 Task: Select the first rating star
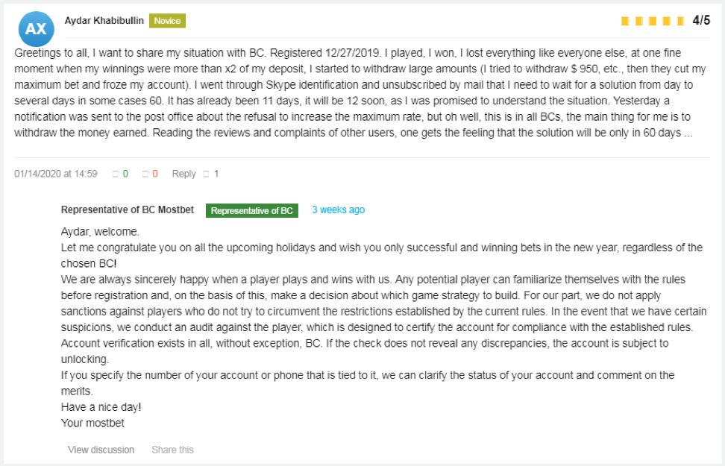click(624, 21)
